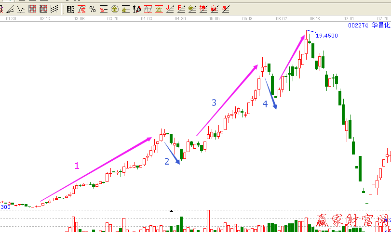Viewport: 391px width, 232px height.
Task: Click the small black triangle marker
Action: 171,211
